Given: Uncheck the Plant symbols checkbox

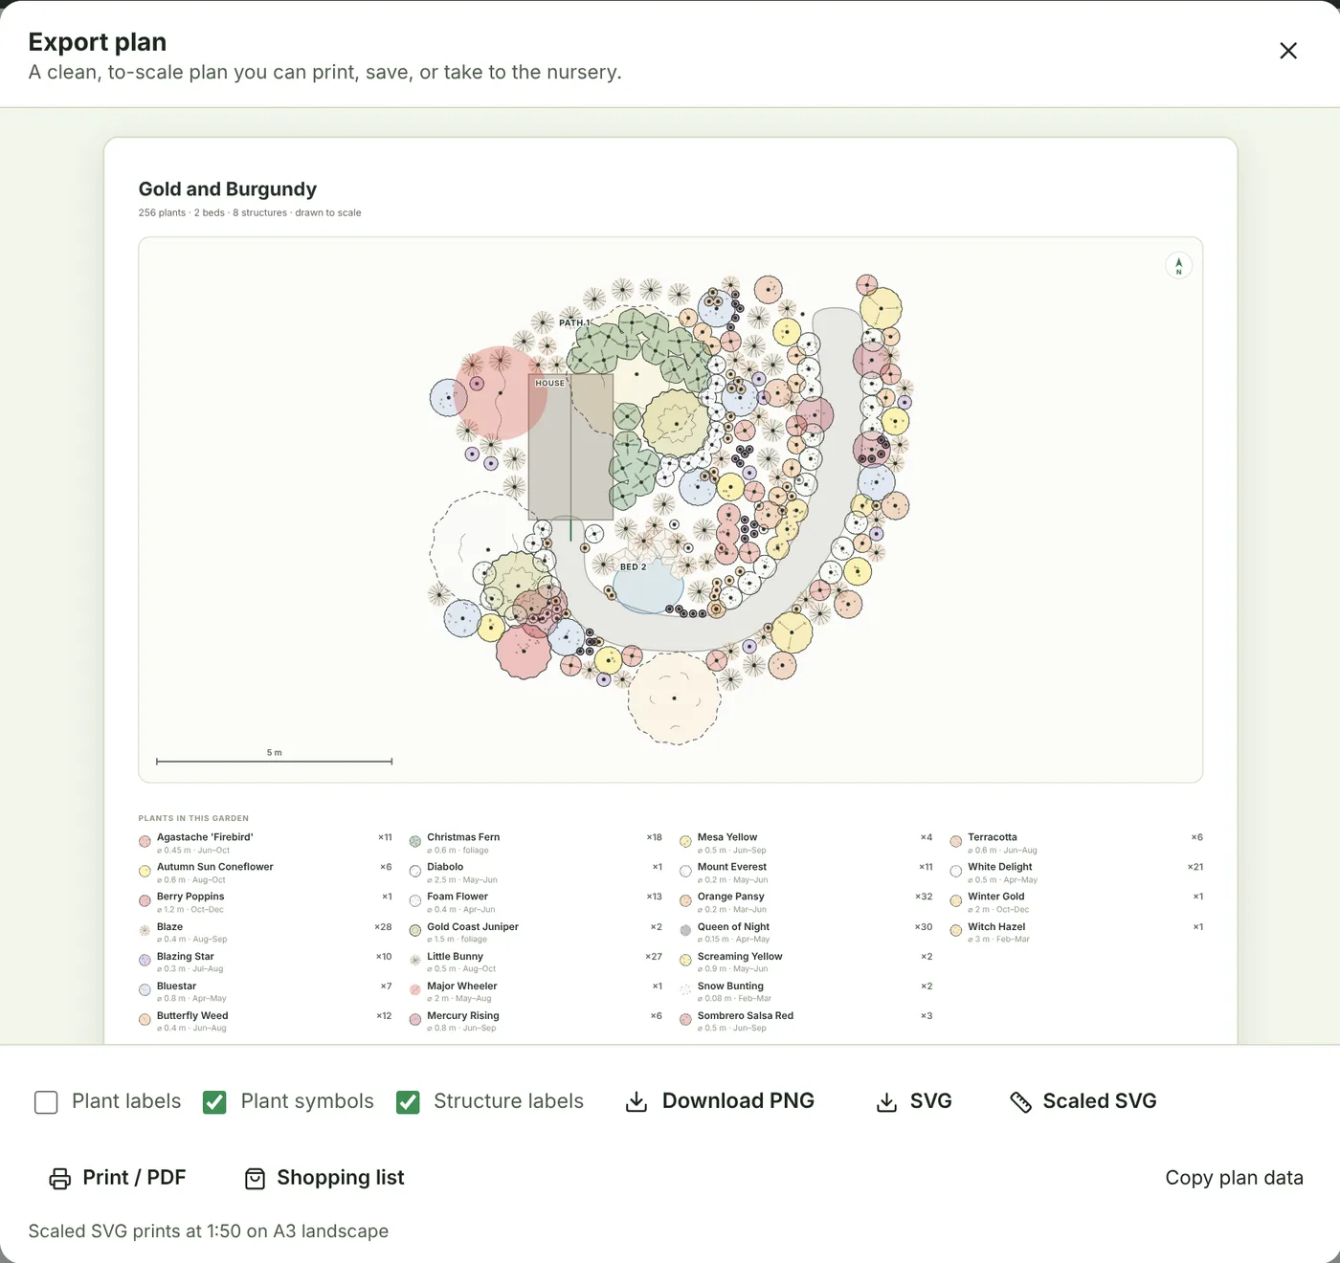Looking at the screenshot, I should (x=214, y=1102).
